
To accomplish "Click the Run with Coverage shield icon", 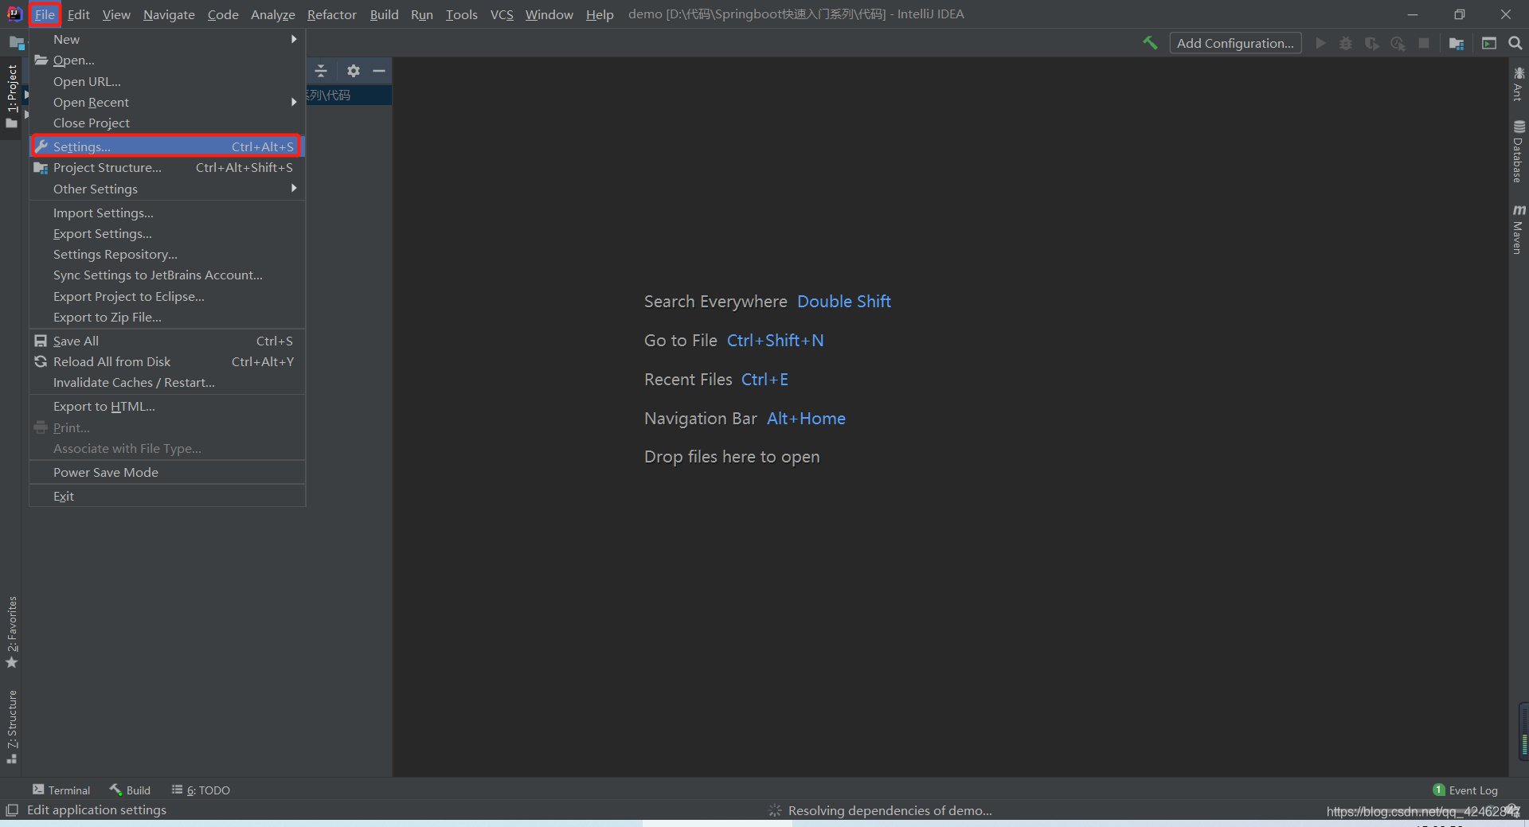I will (1371, 43).
